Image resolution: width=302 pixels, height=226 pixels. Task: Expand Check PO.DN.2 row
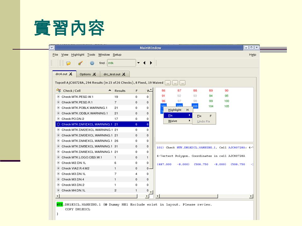[58, 119]
